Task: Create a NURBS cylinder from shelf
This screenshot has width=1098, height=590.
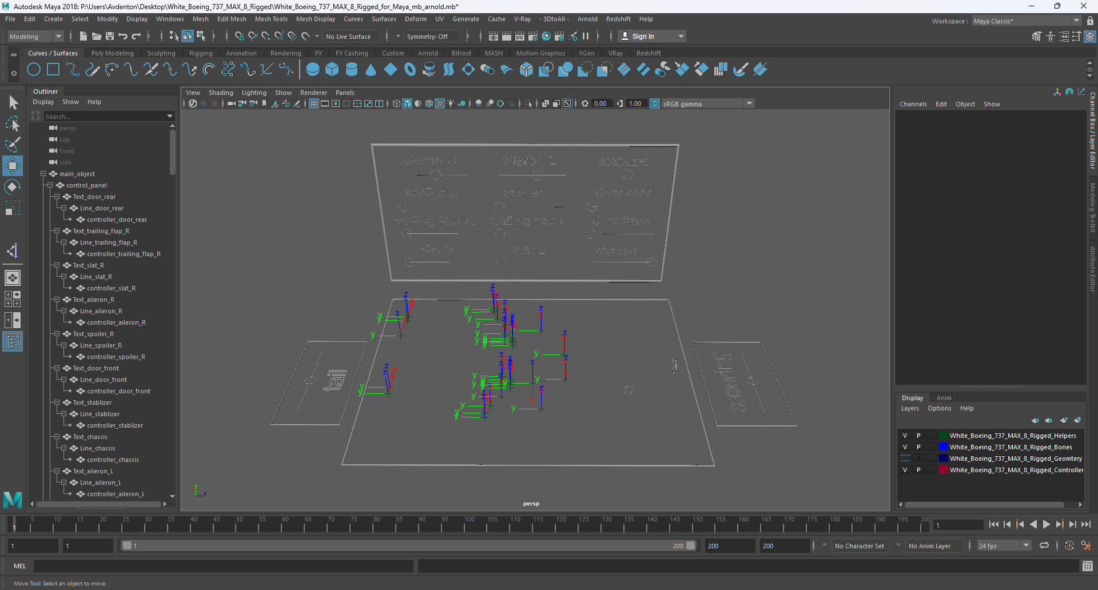Action: point(352,70)
